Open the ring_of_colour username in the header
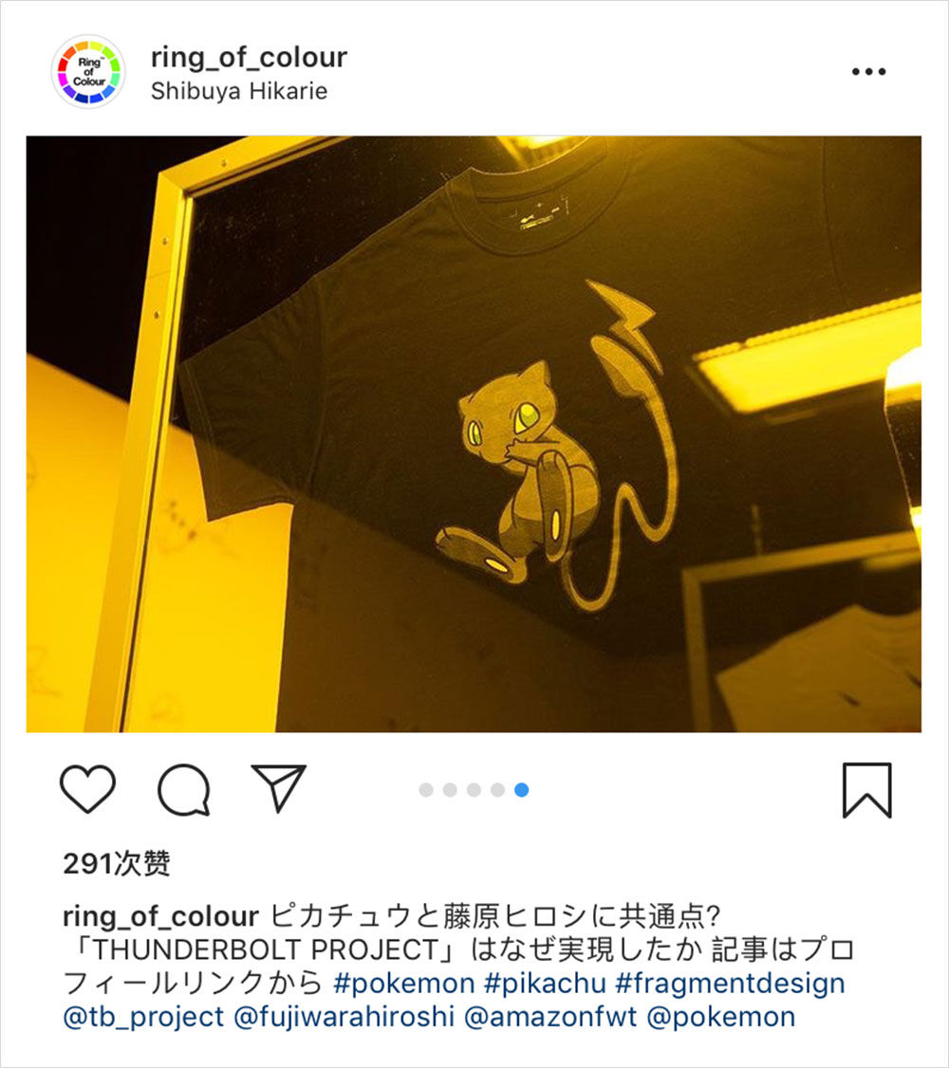 [x=249, y=57]
